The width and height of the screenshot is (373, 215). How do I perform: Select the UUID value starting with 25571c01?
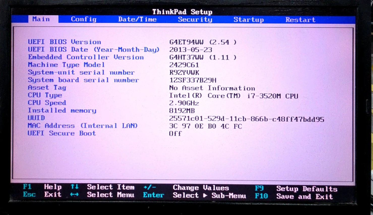click(x=246, y=119)
